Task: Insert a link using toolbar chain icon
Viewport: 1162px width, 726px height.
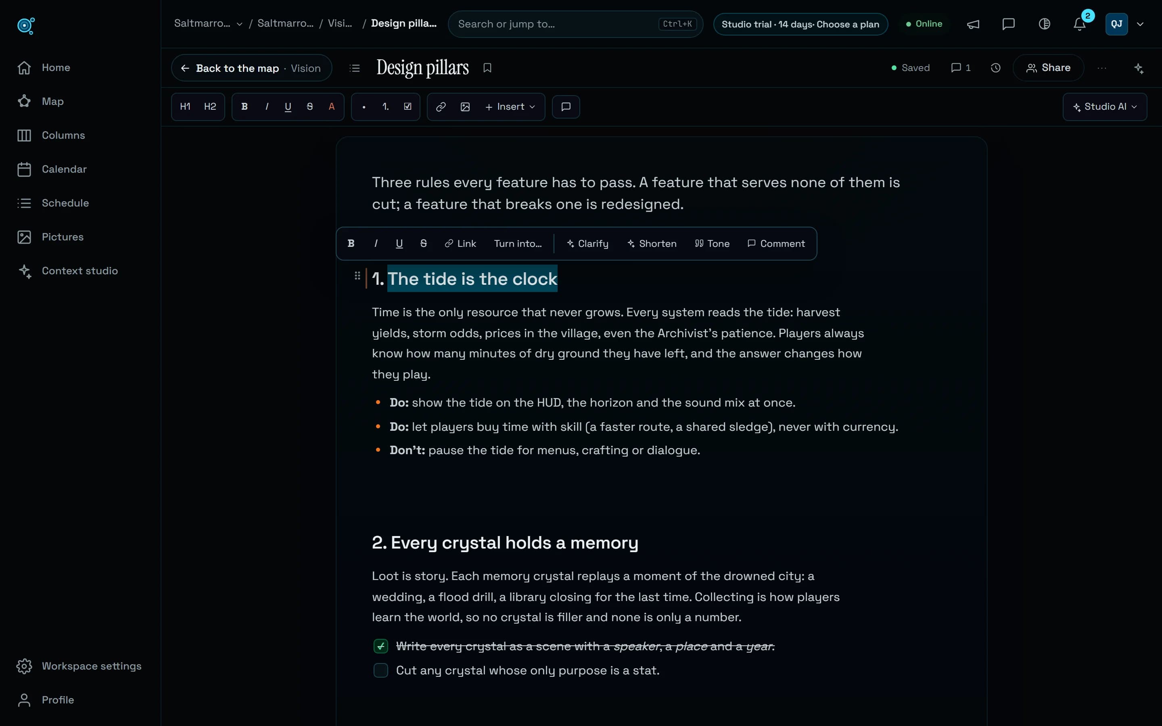Action: [441, 106]
